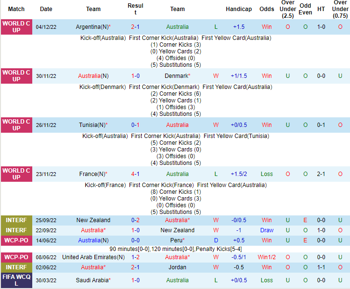Click the Peru team link

click(176, 240)
